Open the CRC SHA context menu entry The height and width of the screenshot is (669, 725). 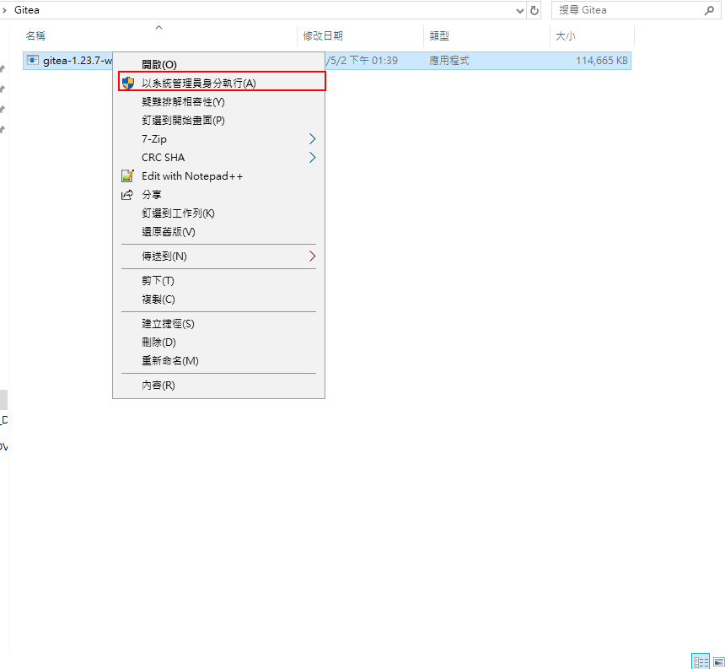point(218,157)
